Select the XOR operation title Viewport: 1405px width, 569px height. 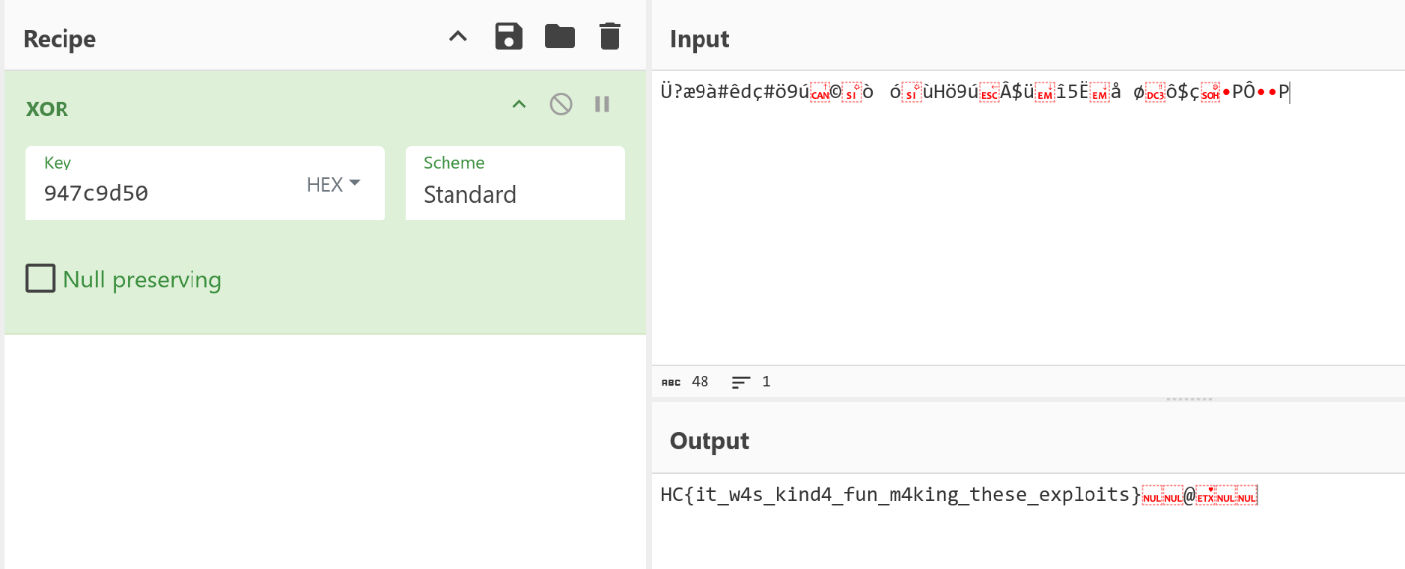(x=47, y=109)
